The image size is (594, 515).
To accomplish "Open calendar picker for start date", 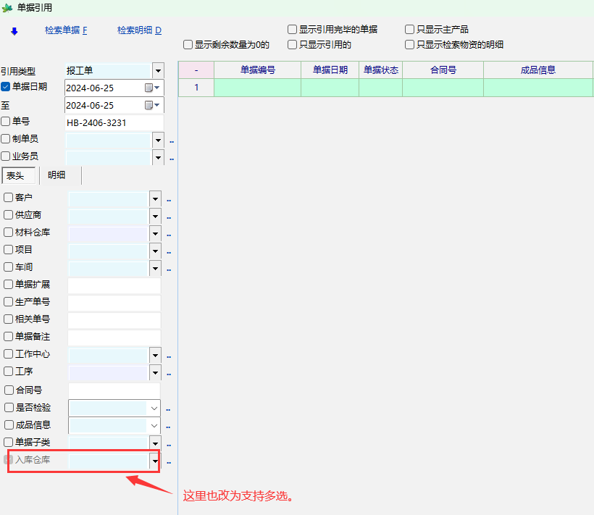I will [148, 88].
